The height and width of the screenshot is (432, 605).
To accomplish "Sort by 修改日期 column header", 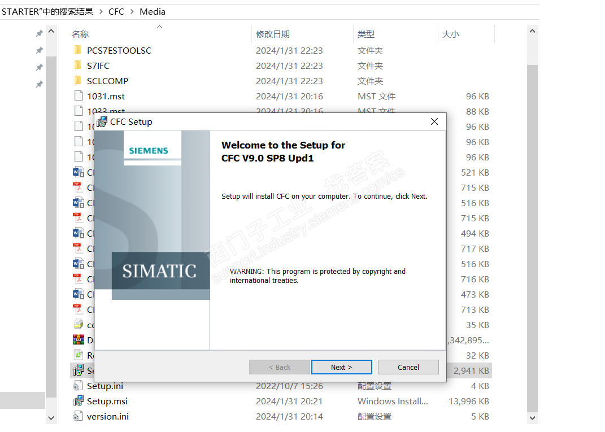I will [x=273, y=34].
